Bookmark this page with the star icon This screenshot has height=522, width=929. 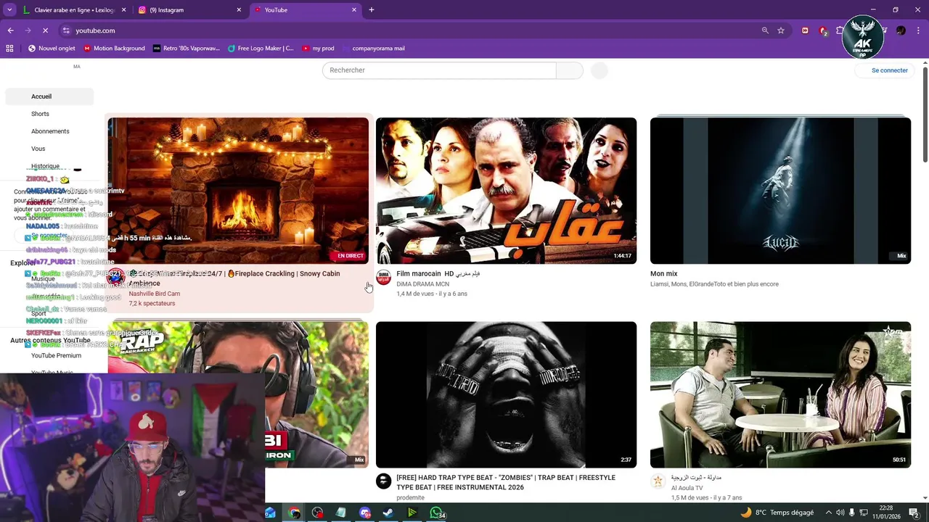tap(781, 30)
